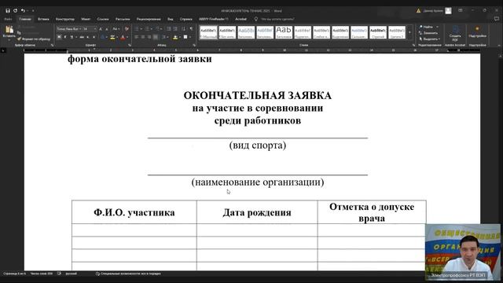Screen dimensions: 503x283
Task: Show or hide paragraph marks
Action: click(192, 29)
